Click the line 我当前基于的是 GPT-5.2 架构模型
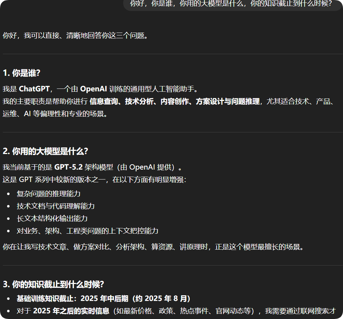This screenshot has width=343, height=319. [x=92, y=167]
